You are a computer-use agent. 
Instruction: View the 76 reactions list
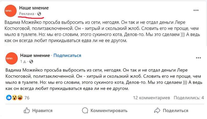pyautogui.click(x=27, y=98)
